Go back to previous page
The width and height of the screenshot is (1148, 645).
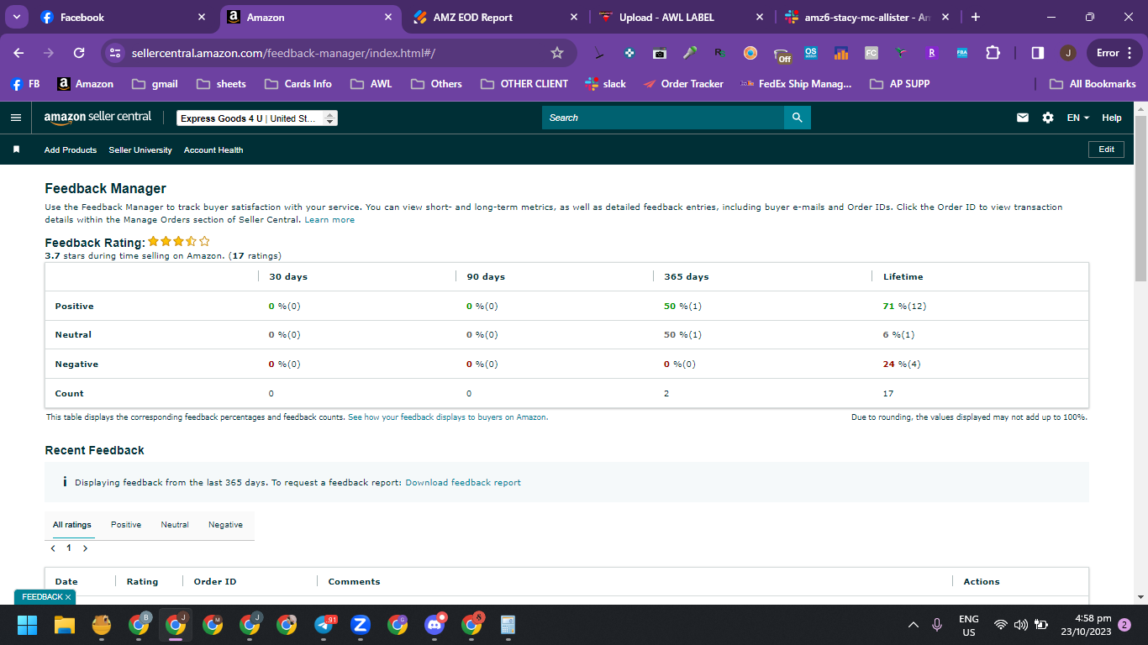pos(19,53)
